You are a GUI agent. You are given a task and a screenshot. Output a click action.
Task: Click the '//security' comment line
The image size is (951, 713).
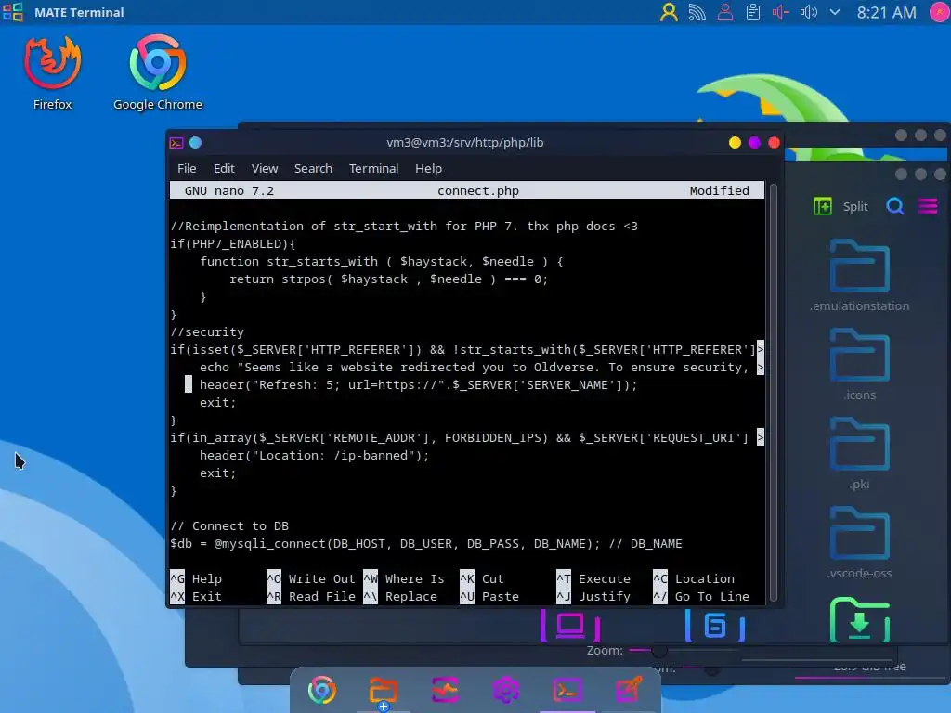pyautogui.click(x=207, y=332)
